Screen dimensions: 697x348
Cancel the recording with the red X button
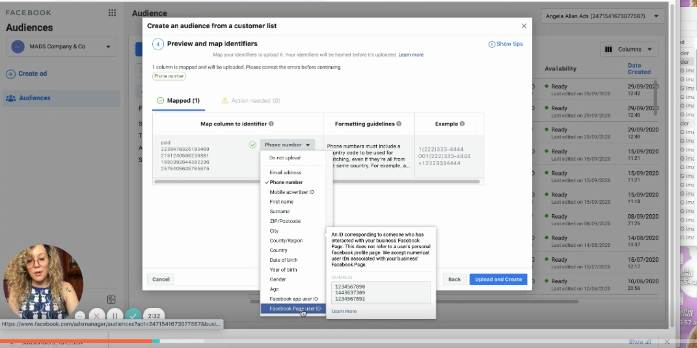tap(97, 316)
